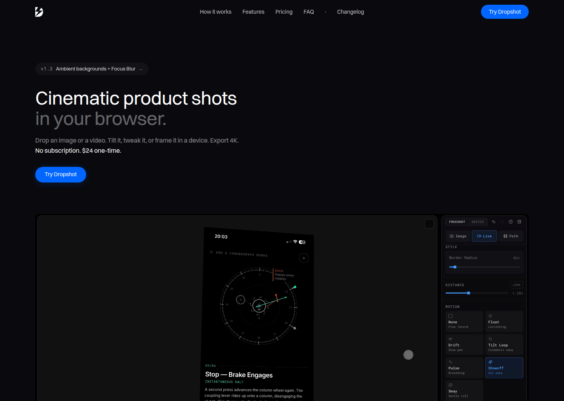Select the Path capture mode
564x401 pixels.
[511, 236]
